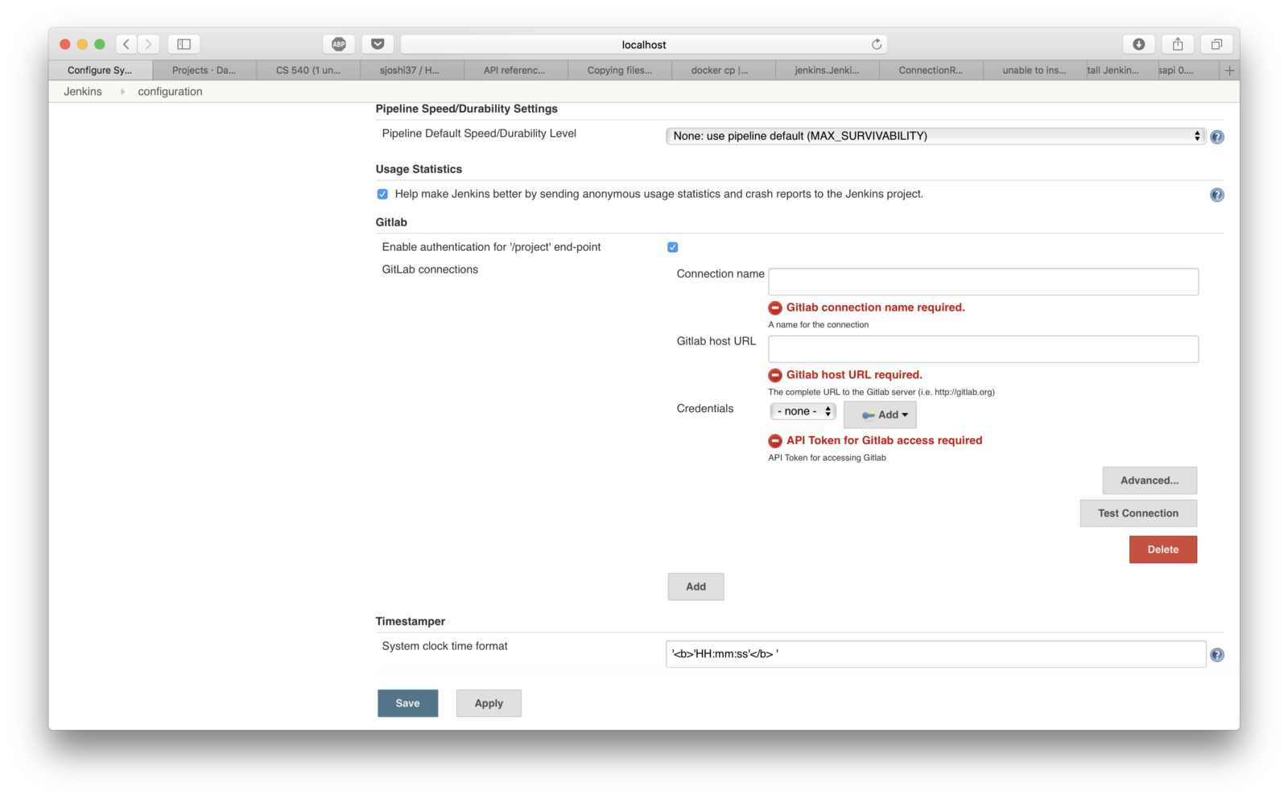Focus the Connection name field

click(x=983, y=282)
